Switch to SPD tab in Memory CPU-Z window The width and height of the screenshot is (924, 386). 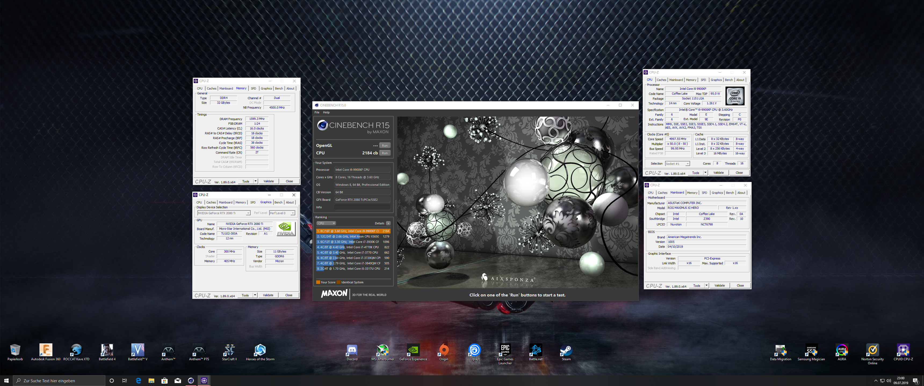[253, 88]
